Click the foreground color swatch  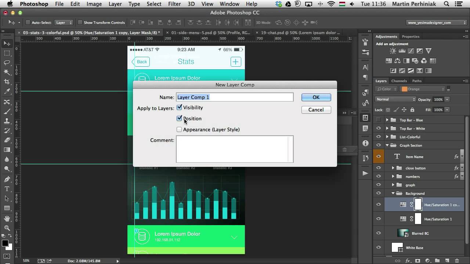point(5,243)
